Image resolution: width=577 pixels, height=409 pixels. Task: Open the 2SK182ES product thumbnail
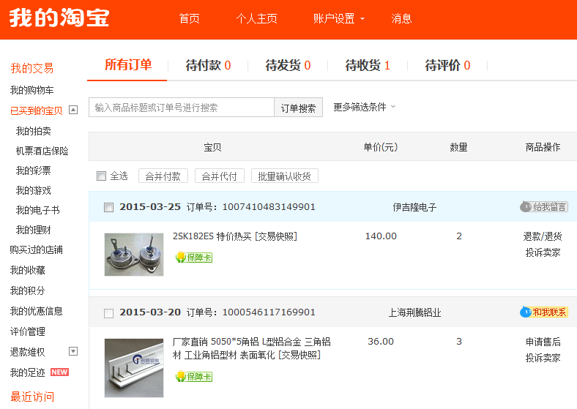(x=134, y=254)
